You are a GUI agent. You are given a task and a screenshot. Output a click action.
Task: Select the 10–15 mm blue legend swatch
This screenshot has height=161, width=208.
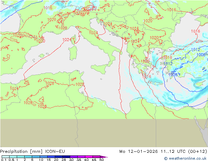[44, 157]
